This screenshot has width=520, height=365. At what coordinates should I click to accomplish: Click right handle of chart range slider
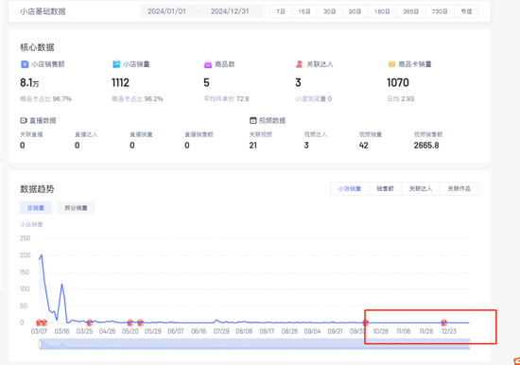(x=469, y=344)
